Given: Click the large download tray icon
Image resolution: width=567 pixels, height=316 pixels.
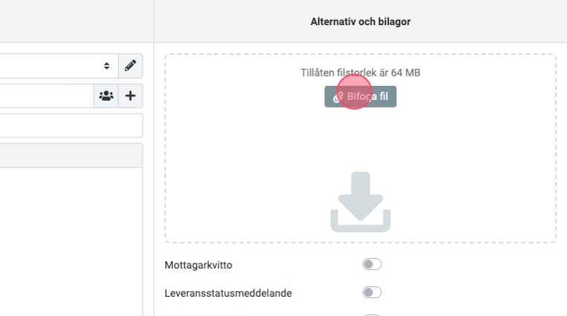Looking at the screenshot, I should (x=360, y=202).
